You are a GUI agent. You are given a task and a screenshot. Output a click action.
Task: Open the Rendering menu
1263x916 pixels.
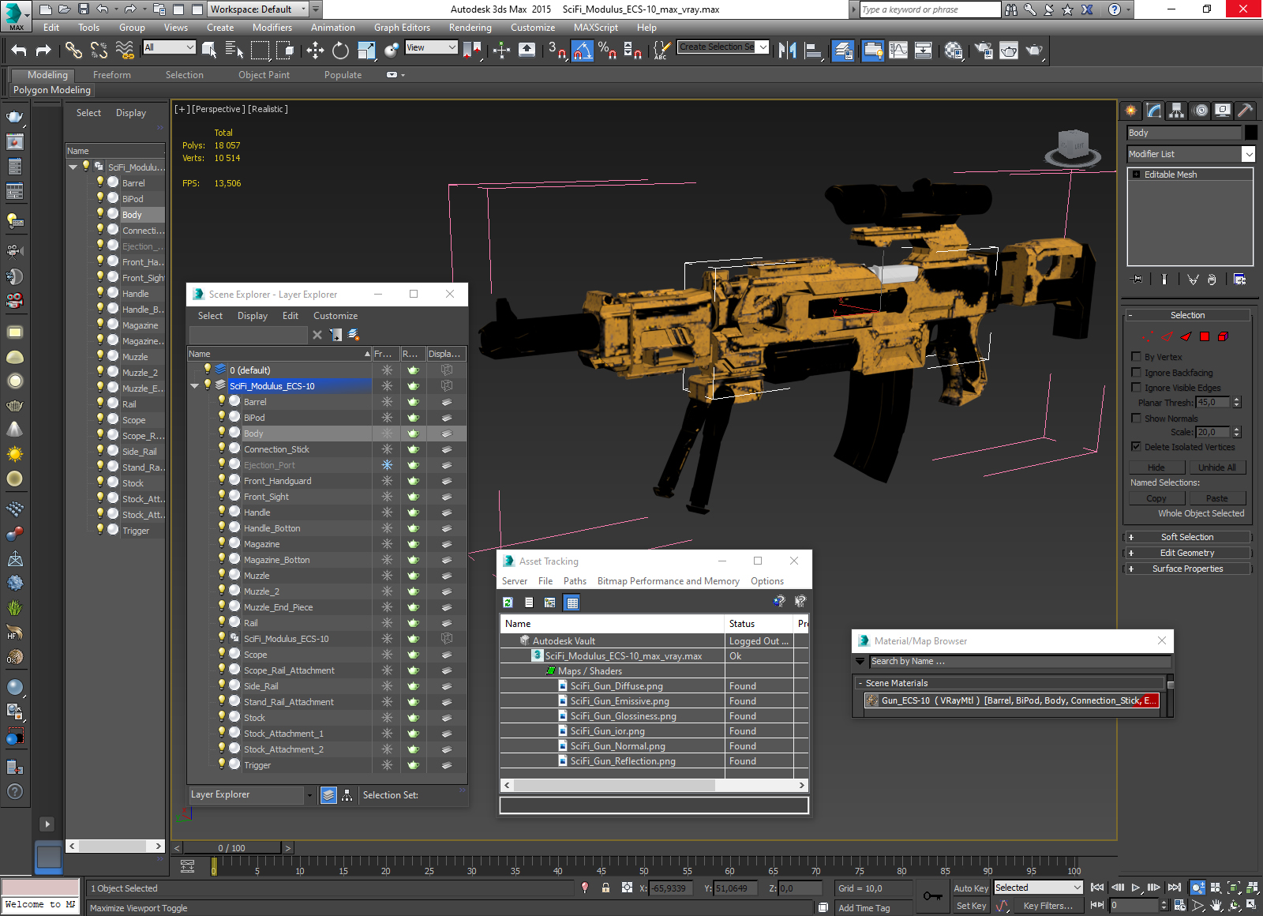470,28
